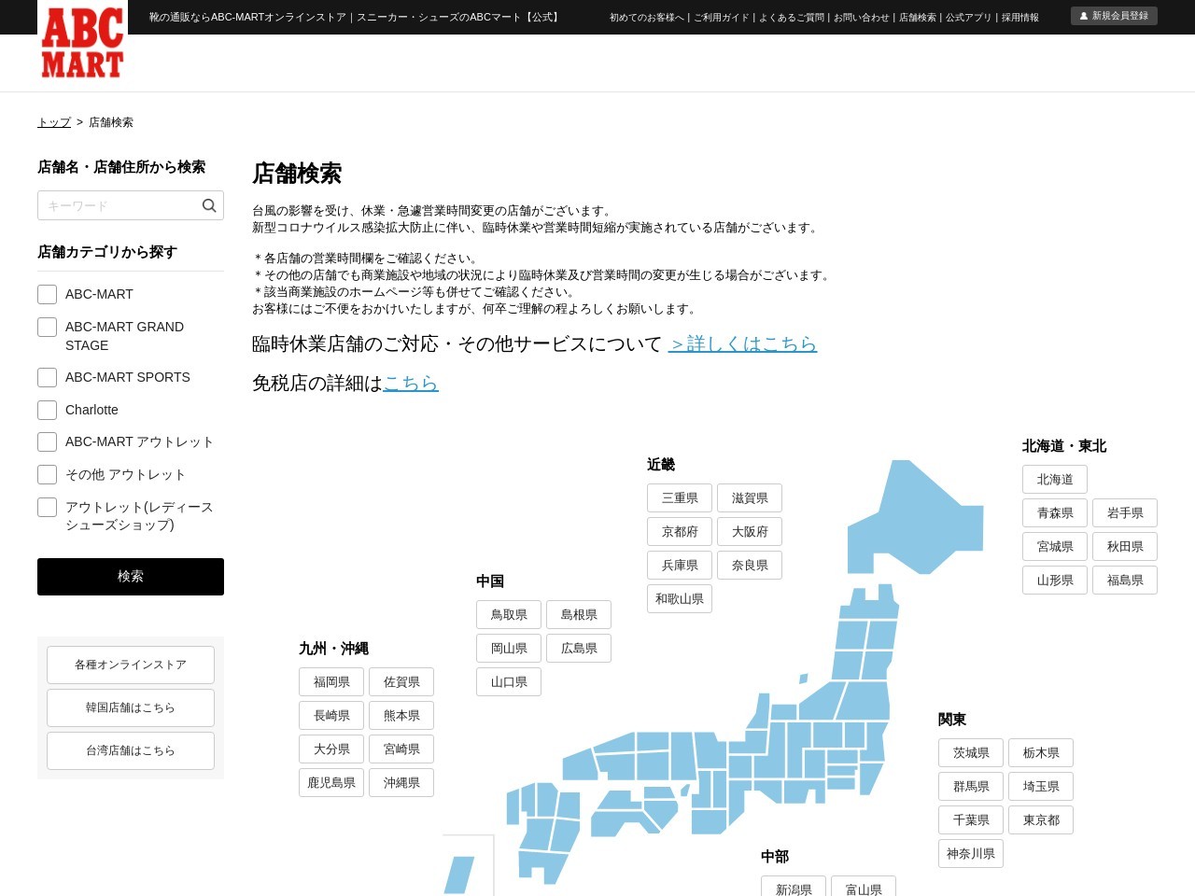Click the 新規会員登録 button
This screenshot has width=1195, height=896.
point(1114,16)
